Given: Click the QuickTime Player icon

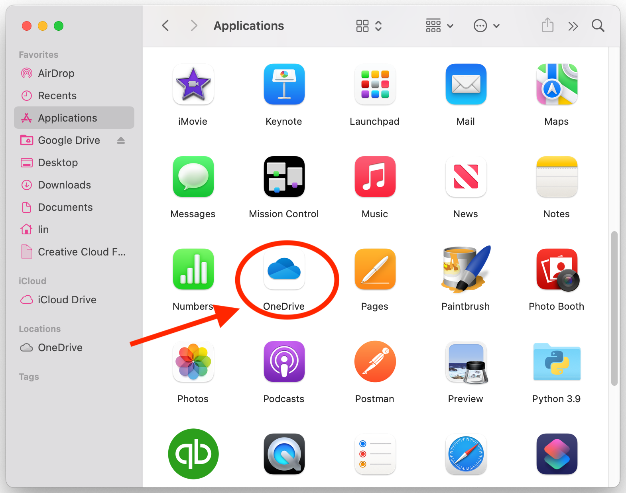Looking at the screenshot, I should 284,454.
